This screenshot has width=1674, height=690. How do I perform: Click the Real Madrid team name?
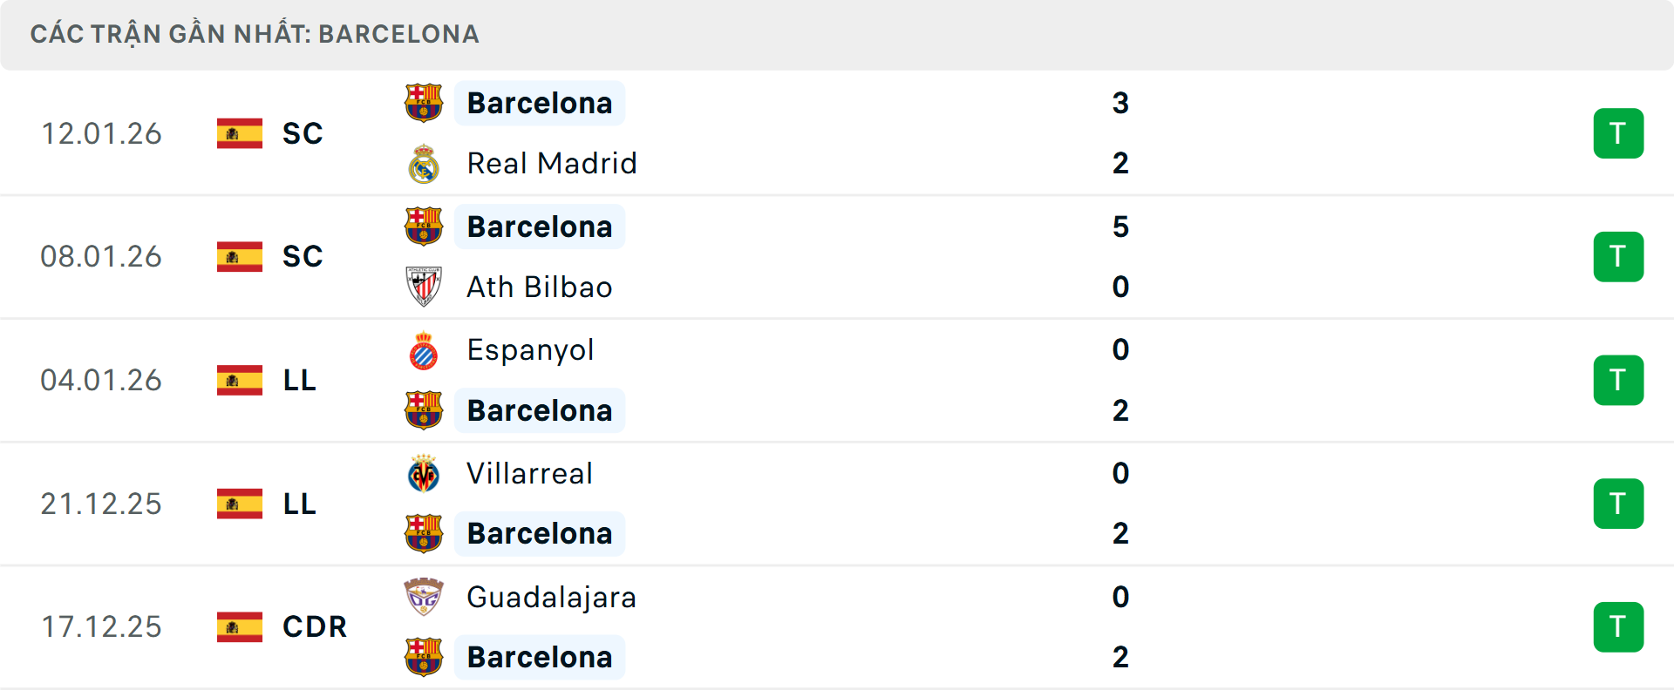click(x=551, y=163)
